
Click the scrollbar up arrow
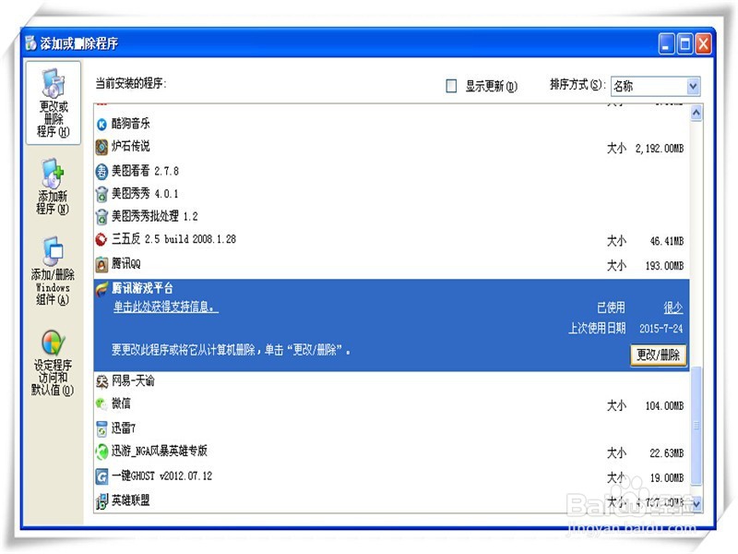click(696, 113)
